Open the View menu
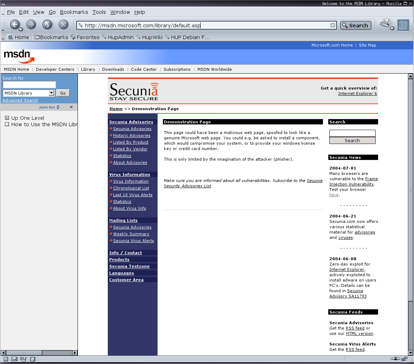This screenshot has height=364, width=414. (x=38, y=12)
